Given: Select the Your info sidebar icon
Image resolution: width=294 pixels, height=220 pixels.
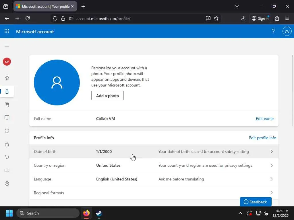Looking at the screenshot, I should click(x=7, y=91).
